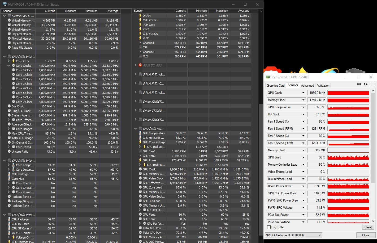The height and width of the screenshot is (243, 377).
Task: Open the Board Power Draw sensor dropdown
Action: (x=303, y=186)
